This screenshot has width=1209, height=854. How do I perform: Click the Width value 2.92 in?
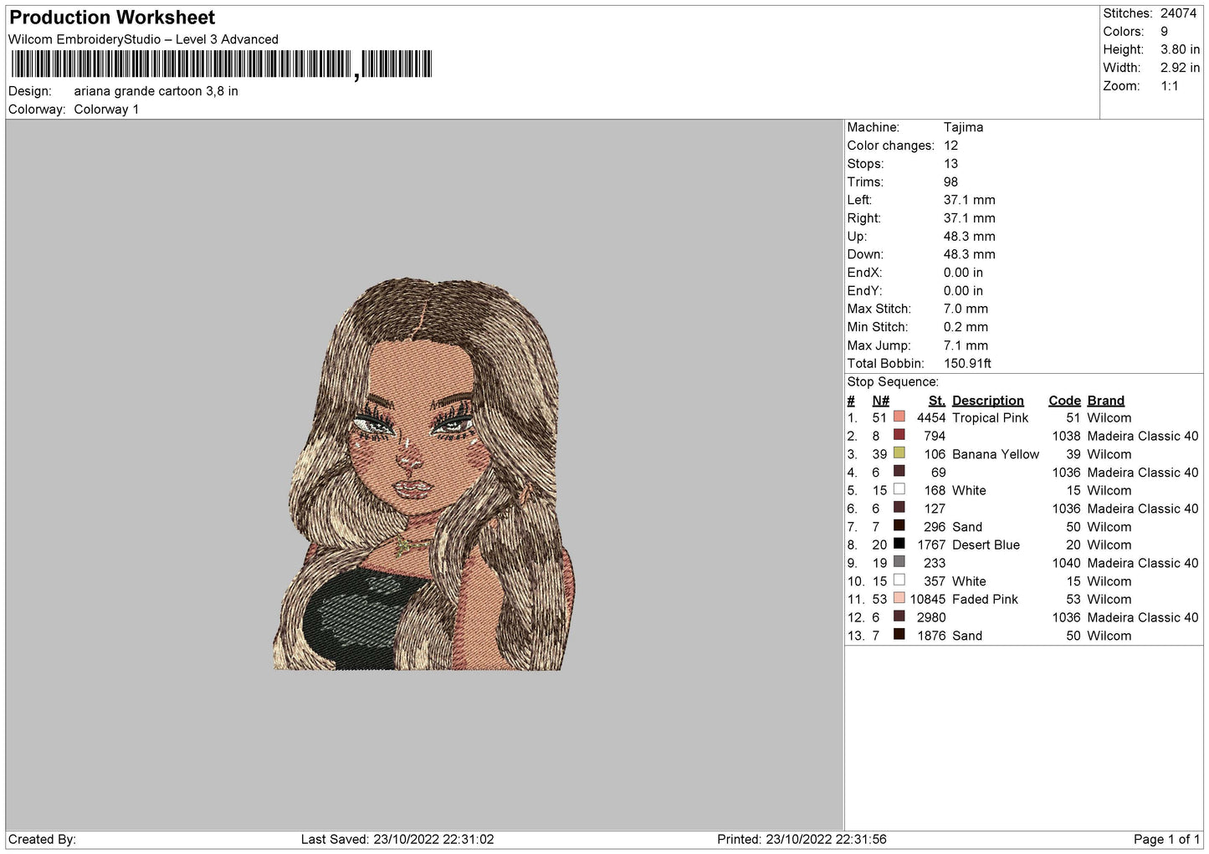(x=1180, y=68)
